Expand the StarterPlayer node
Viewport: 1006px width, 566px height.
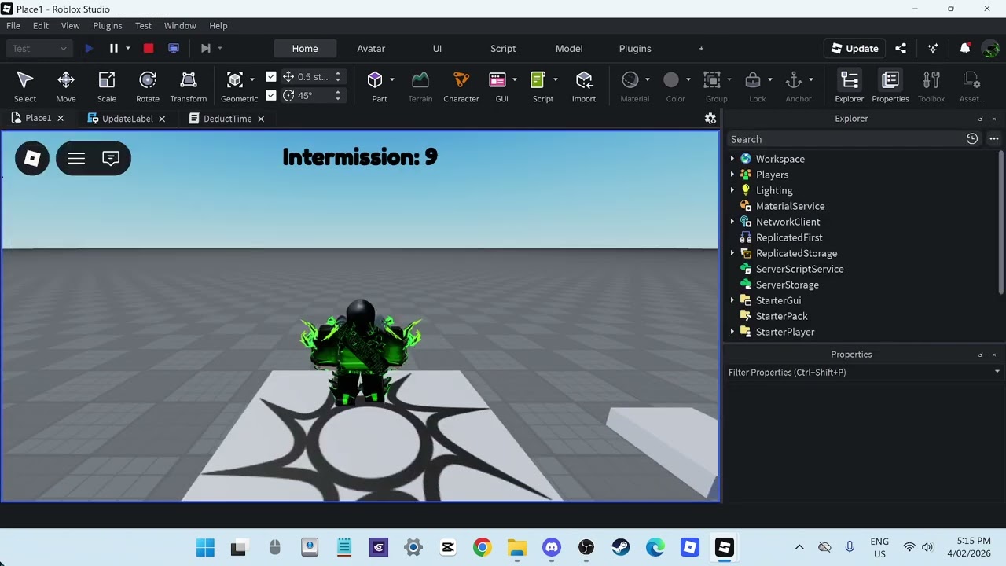tap(732, 332)
